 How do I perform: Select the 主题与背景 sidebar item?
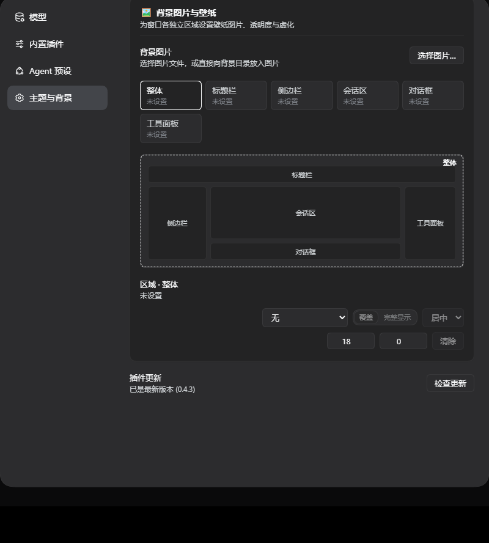[x=57, y=98]
